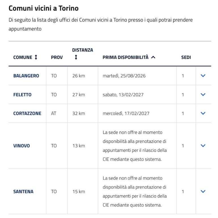The width and height of the screenshot is (218, 218).
Task: Open the BALANGERO comune link
Action: point(26,76)
